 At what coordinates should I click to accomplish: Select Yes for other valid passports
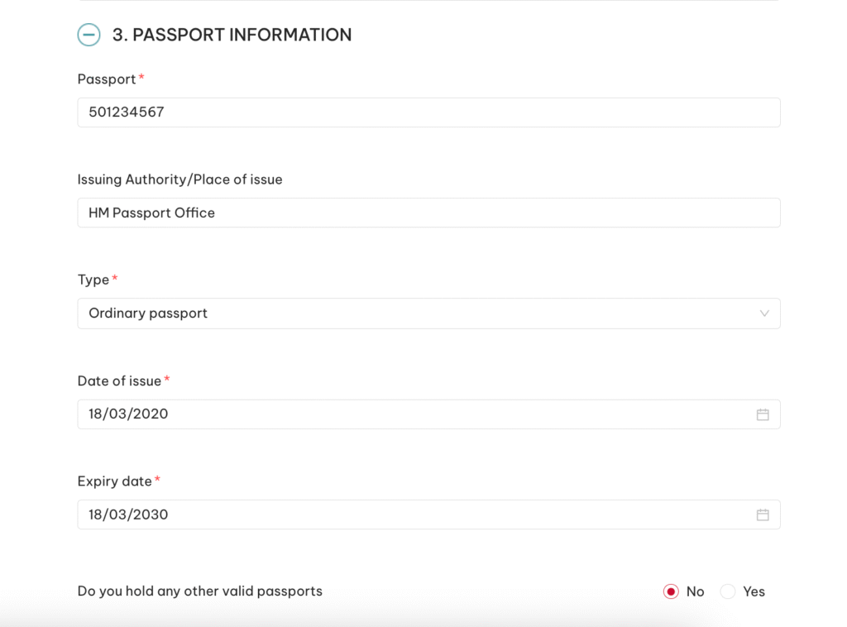(x=728, y=591)
